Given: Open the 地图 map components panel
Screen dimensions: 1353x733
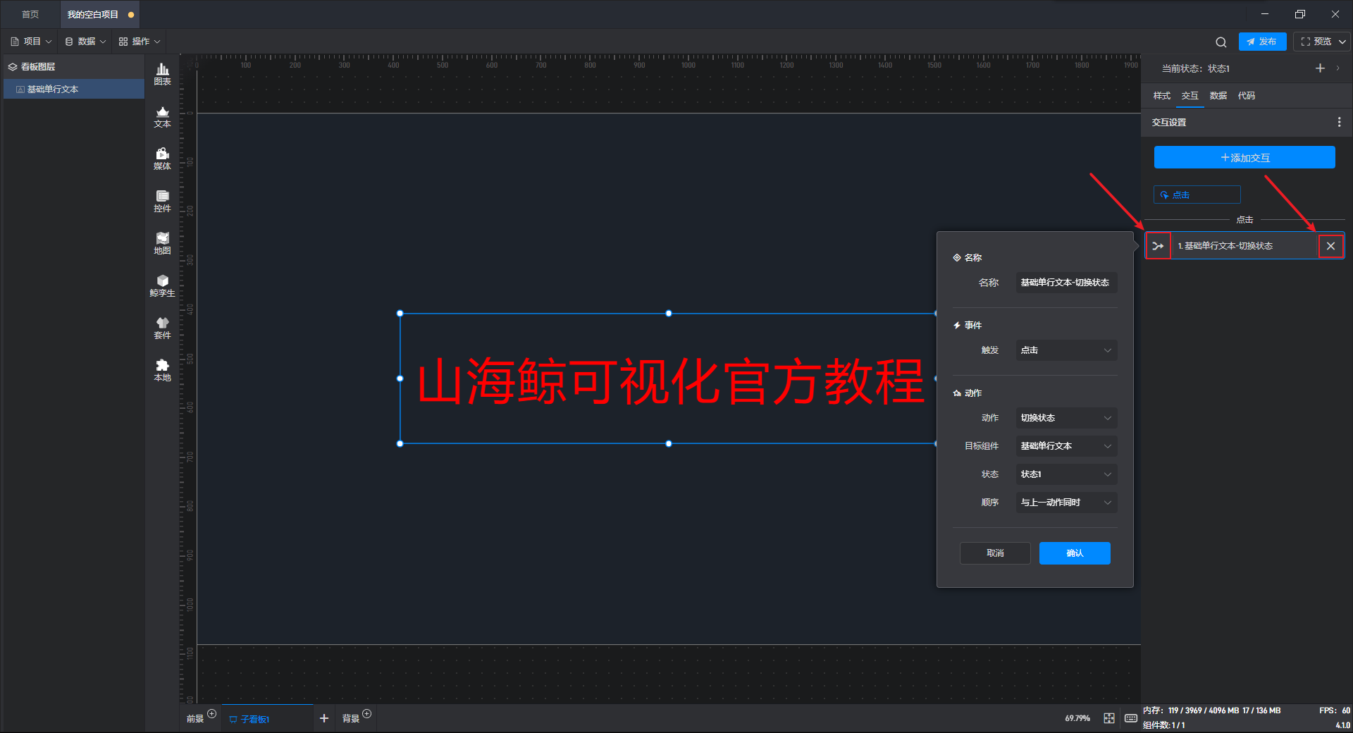Looking at the screenshot, I should (x=162, y=243).
